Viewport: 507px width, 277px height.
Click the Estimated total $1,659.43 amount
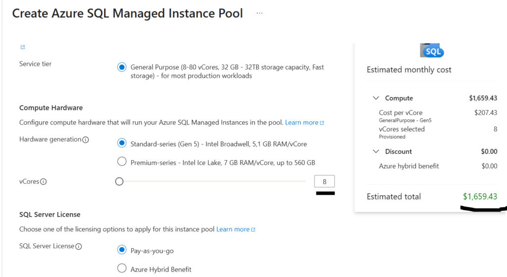coord(480,196)
